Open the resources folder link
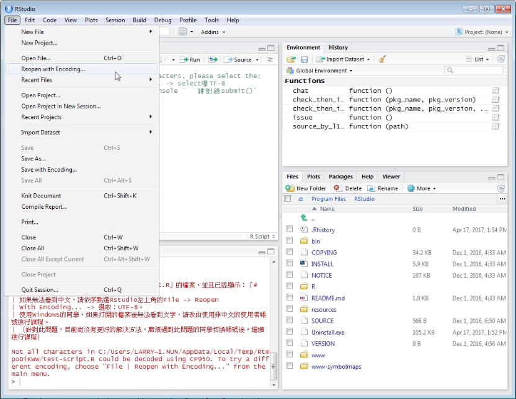The image size is (516, 399). pyautogui.click(x=324, y=310)
